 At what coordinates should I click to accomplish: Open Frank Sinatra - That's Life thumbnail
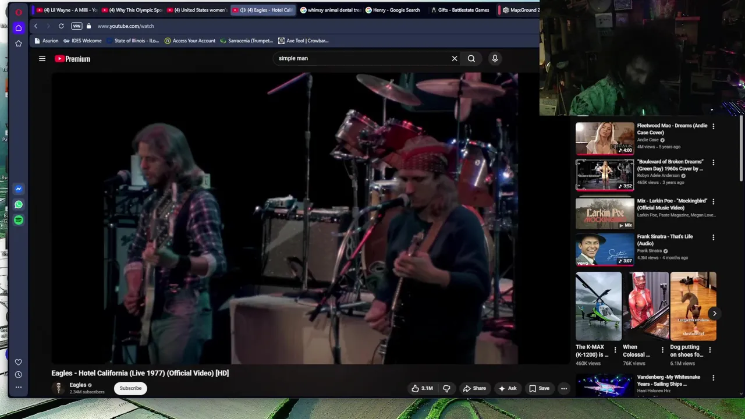coord(605,249)
